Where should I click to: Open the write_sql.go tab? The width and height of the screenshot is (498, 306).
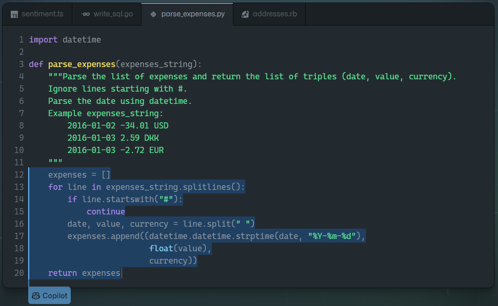pos(113,14)
